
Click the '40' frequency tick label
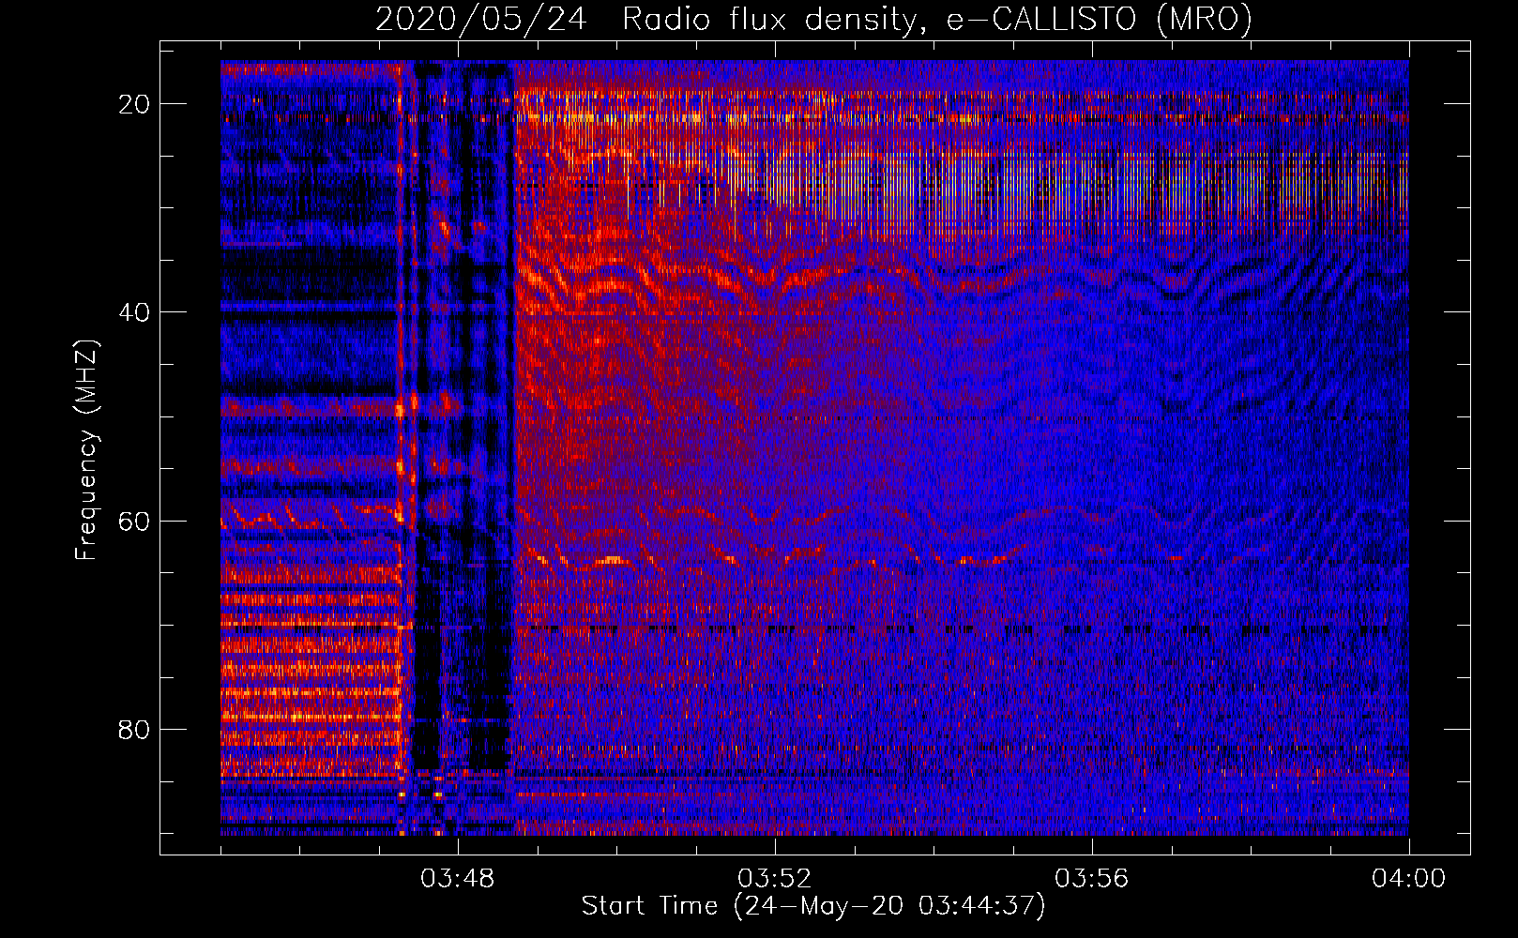click(135, 311)
